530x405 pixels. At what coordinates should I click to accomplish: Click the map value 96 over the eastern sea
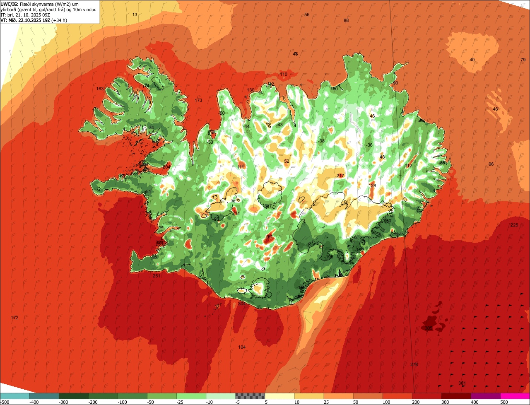pyautogui.click(x=491, y=164)
